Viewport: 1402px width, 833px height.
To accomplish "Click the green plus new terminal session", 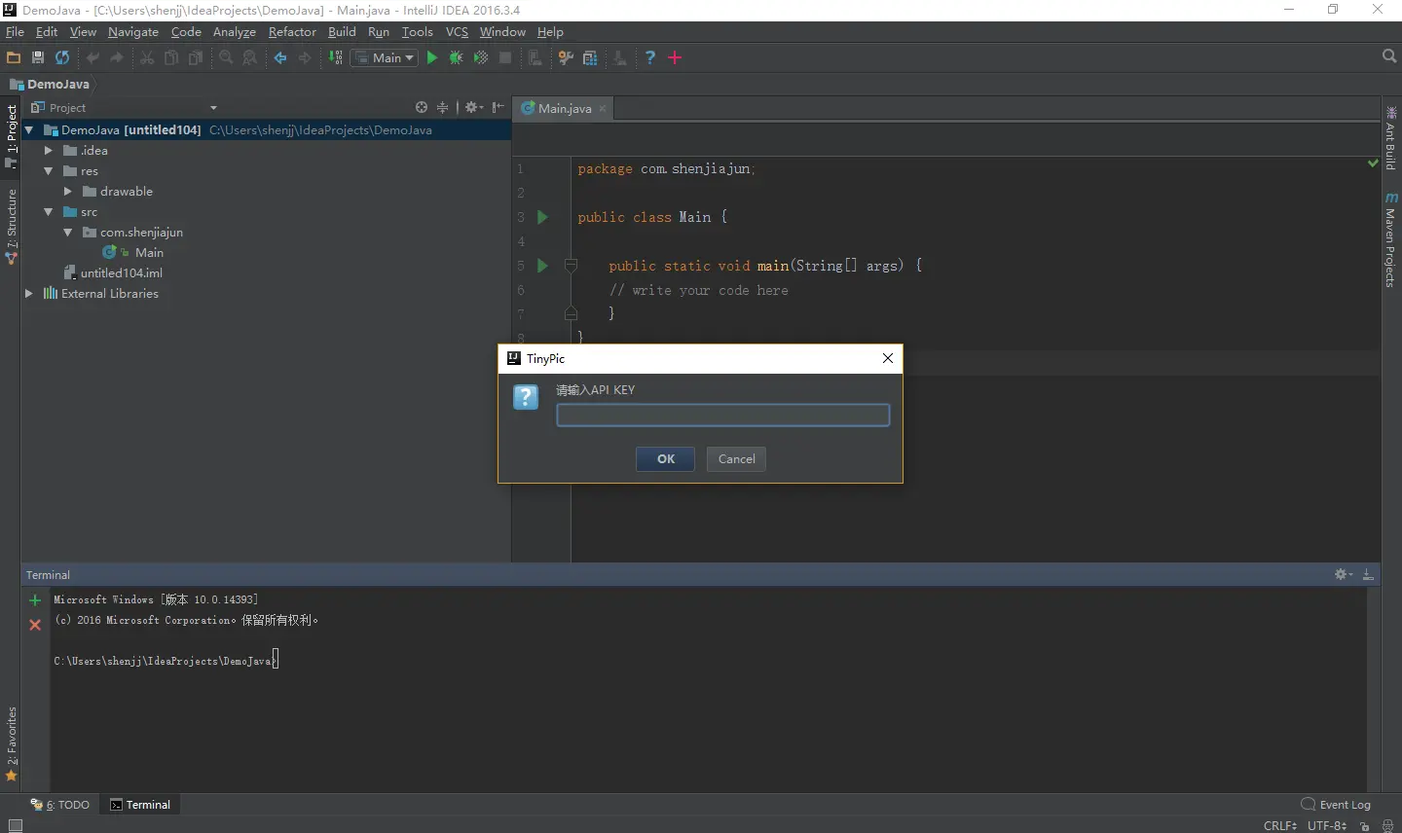I will 35,600.
